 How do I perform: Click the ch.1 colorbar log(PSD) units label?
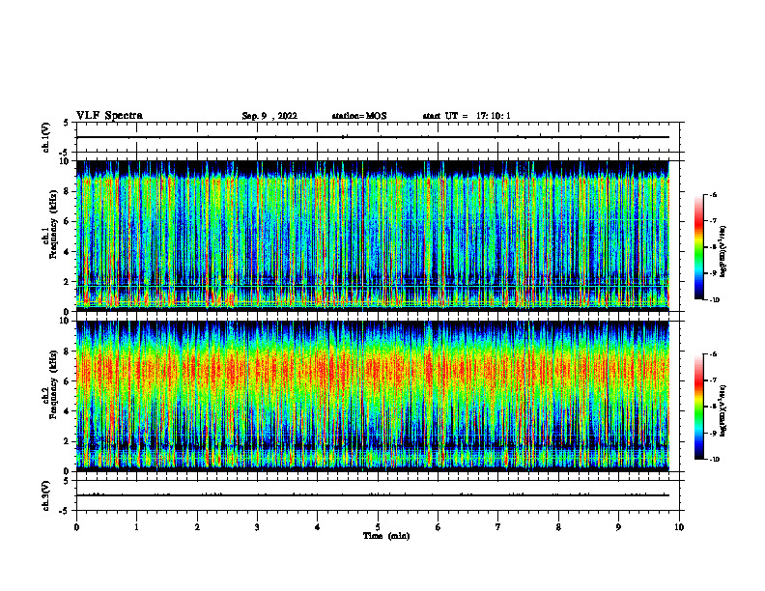pyautogui.click(x=723, y=252)
